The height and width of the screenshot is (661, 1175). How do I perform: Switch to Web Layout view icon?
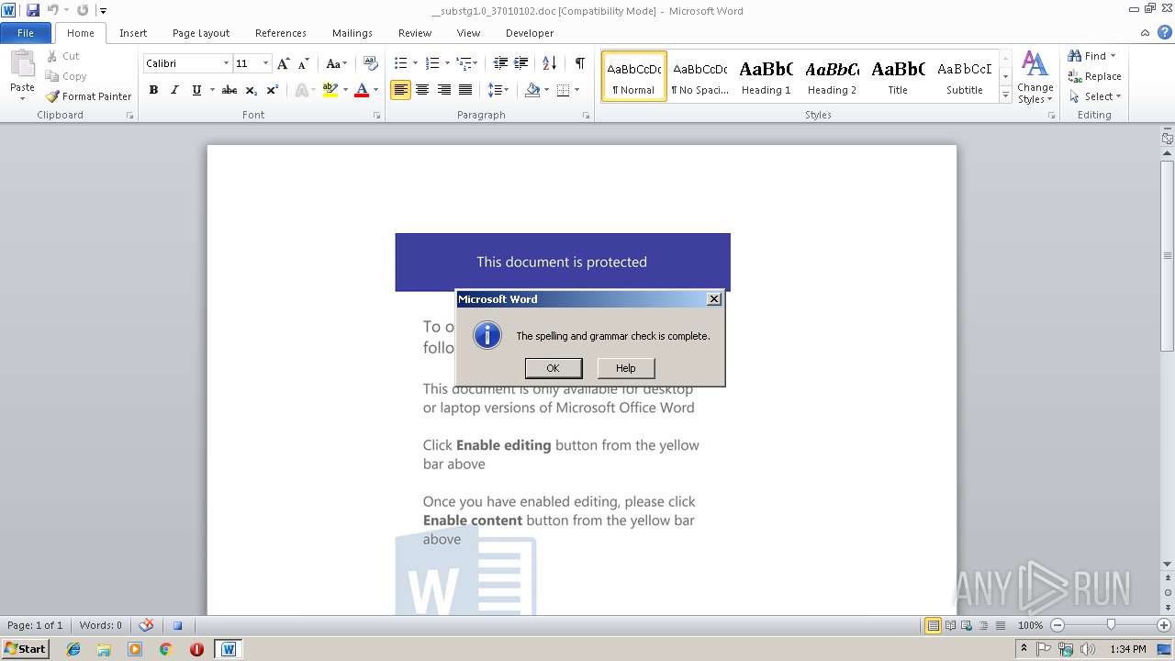click(967, 625)
